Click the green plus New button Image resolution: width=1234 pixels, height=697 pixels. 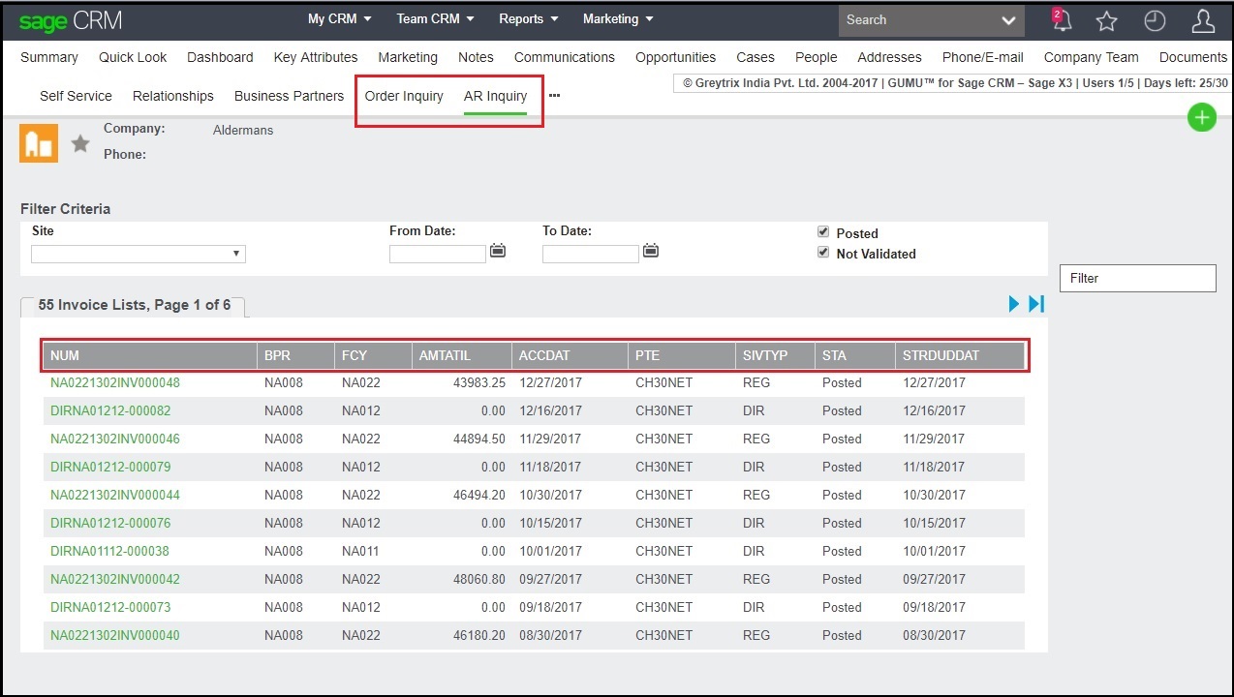pyautogui.click(x=1201, y=117)
